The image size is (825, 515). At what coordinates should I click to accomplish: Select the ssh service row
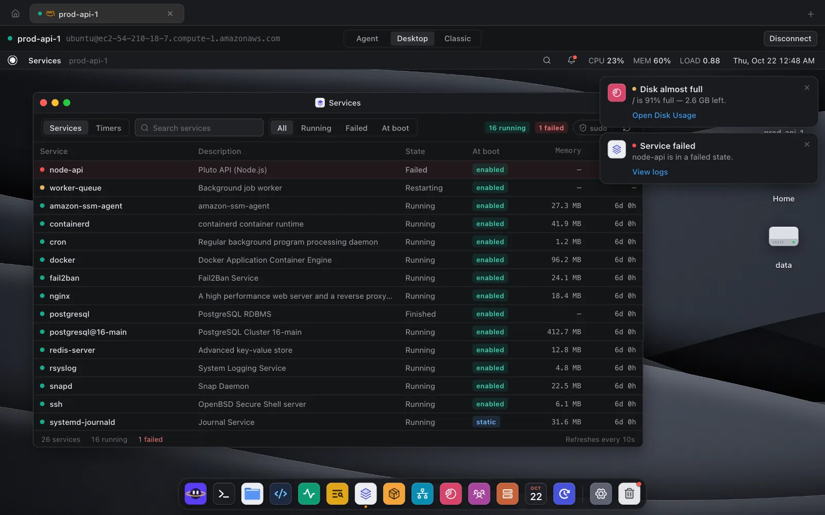click(x=338, y=404)
